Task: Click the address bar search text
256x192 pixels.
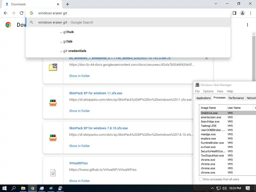Action: coord(52,13)
